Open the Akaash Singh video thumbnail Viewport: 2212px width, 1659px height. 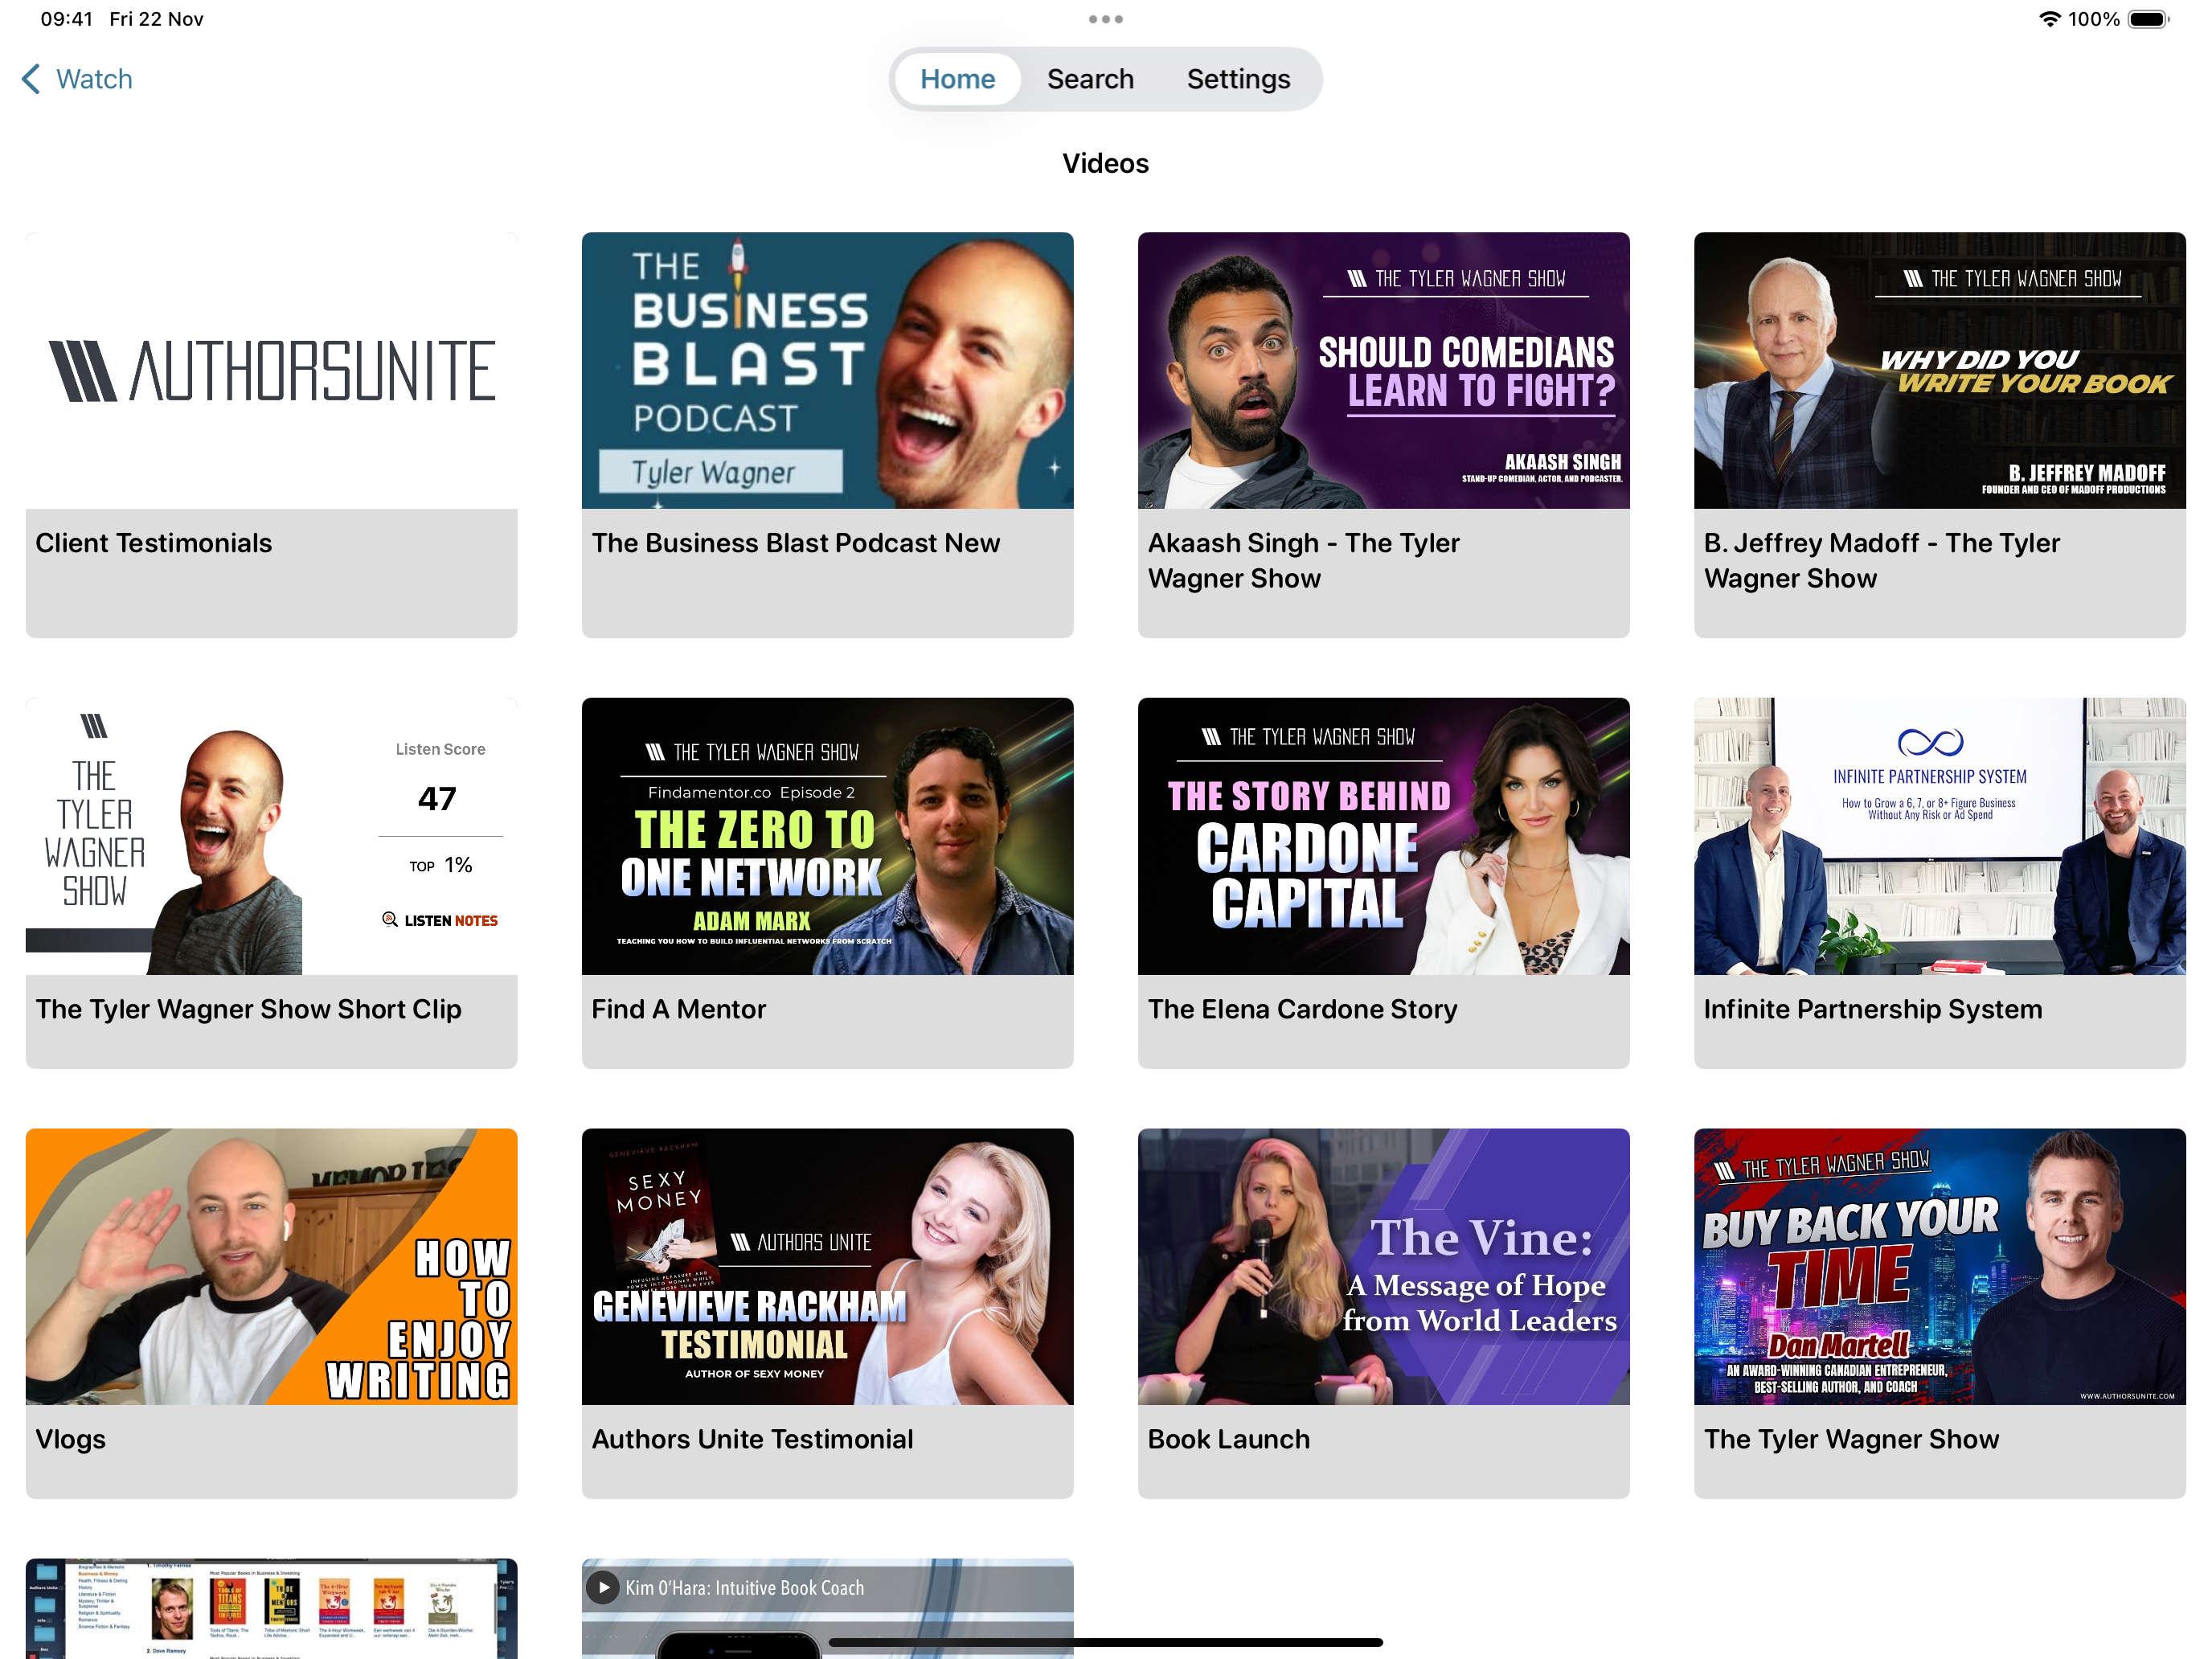coord(1383,371)
